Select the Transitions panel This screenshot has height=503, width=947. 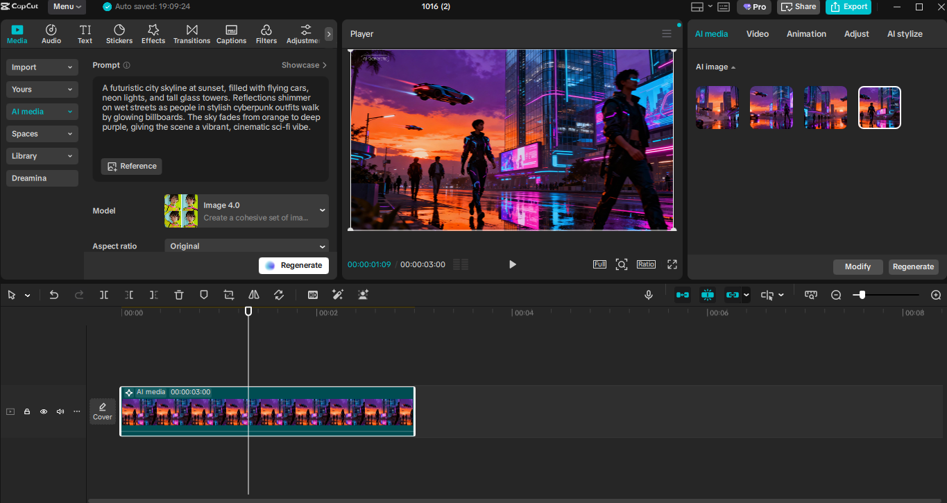(191, 33)
